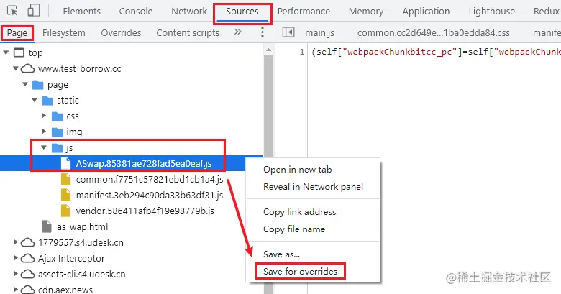Select the css folder icon
The height and width of the screenshot is (294, 561).
pyautogui.click(x=58, y=116)
